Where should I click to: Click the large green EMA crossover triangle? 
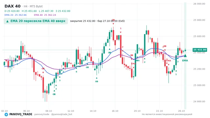185,56
